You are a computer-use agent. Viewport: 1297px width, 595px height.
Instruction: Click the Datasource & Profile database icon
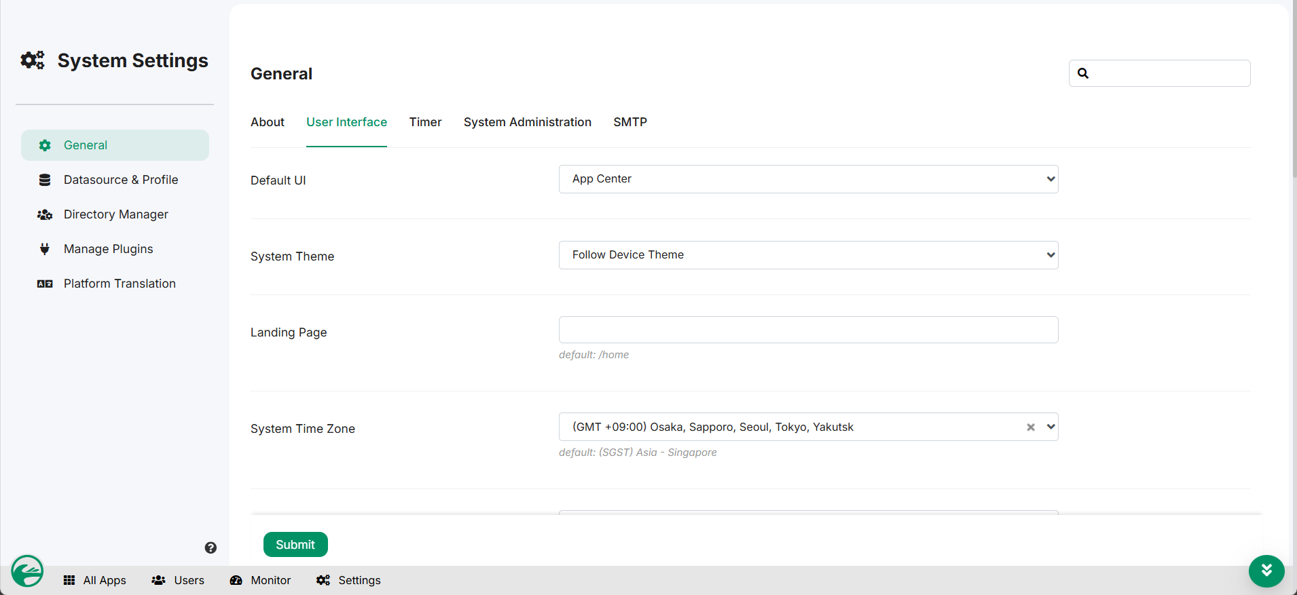click(x=45, y=180)
